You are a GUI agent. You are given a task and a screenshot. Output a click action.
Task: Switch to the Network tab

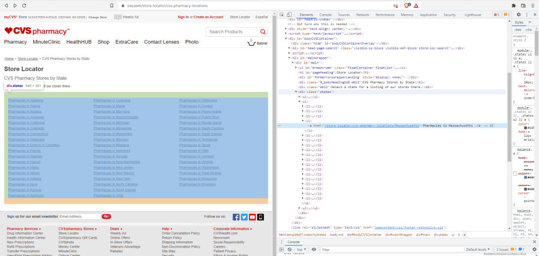(362, 15)
